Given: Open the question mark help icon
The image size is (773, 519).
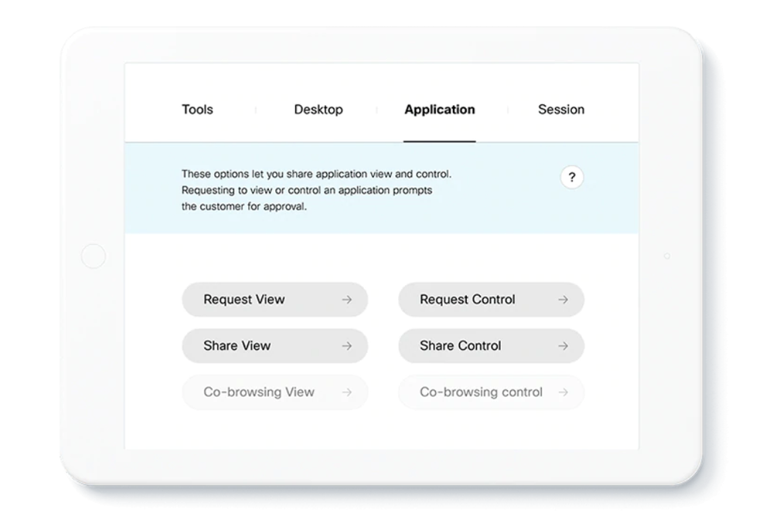Looking at the screenshot, I should coord(571,178).
